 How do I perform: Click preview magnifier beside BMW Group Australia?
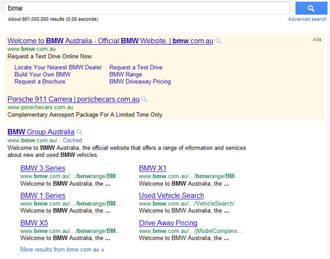pos(79,132)
